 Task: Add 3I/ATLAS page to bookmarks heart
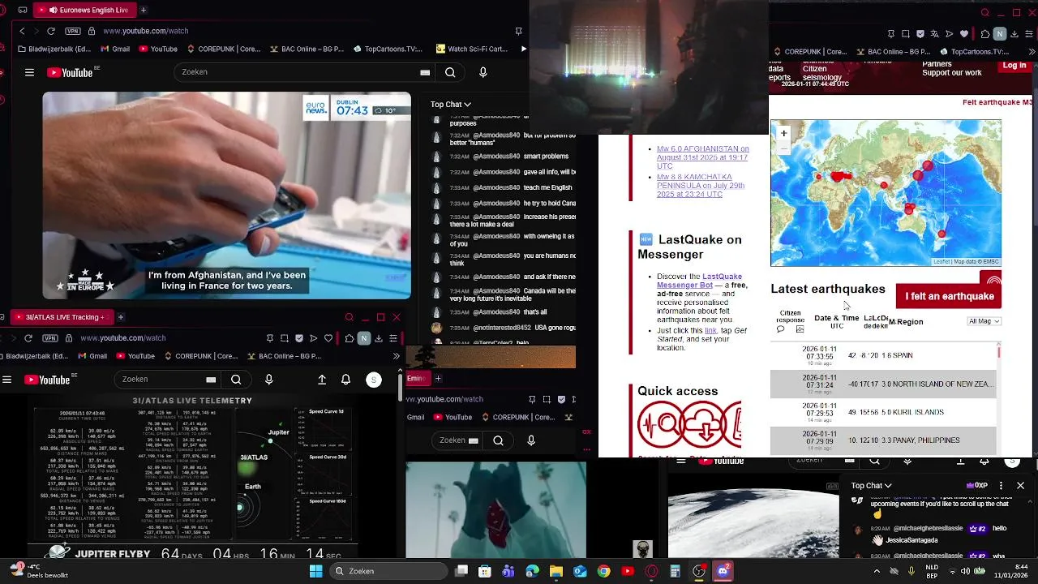click(328, 338)
